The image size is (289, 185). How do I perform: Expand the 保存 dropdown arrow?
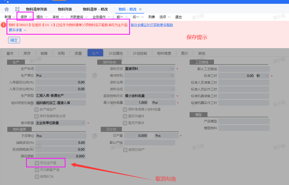tap(30, 17)
